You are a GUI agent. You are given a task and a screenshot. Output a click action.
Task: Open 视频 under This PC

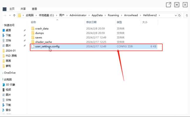tap(8, 90)
